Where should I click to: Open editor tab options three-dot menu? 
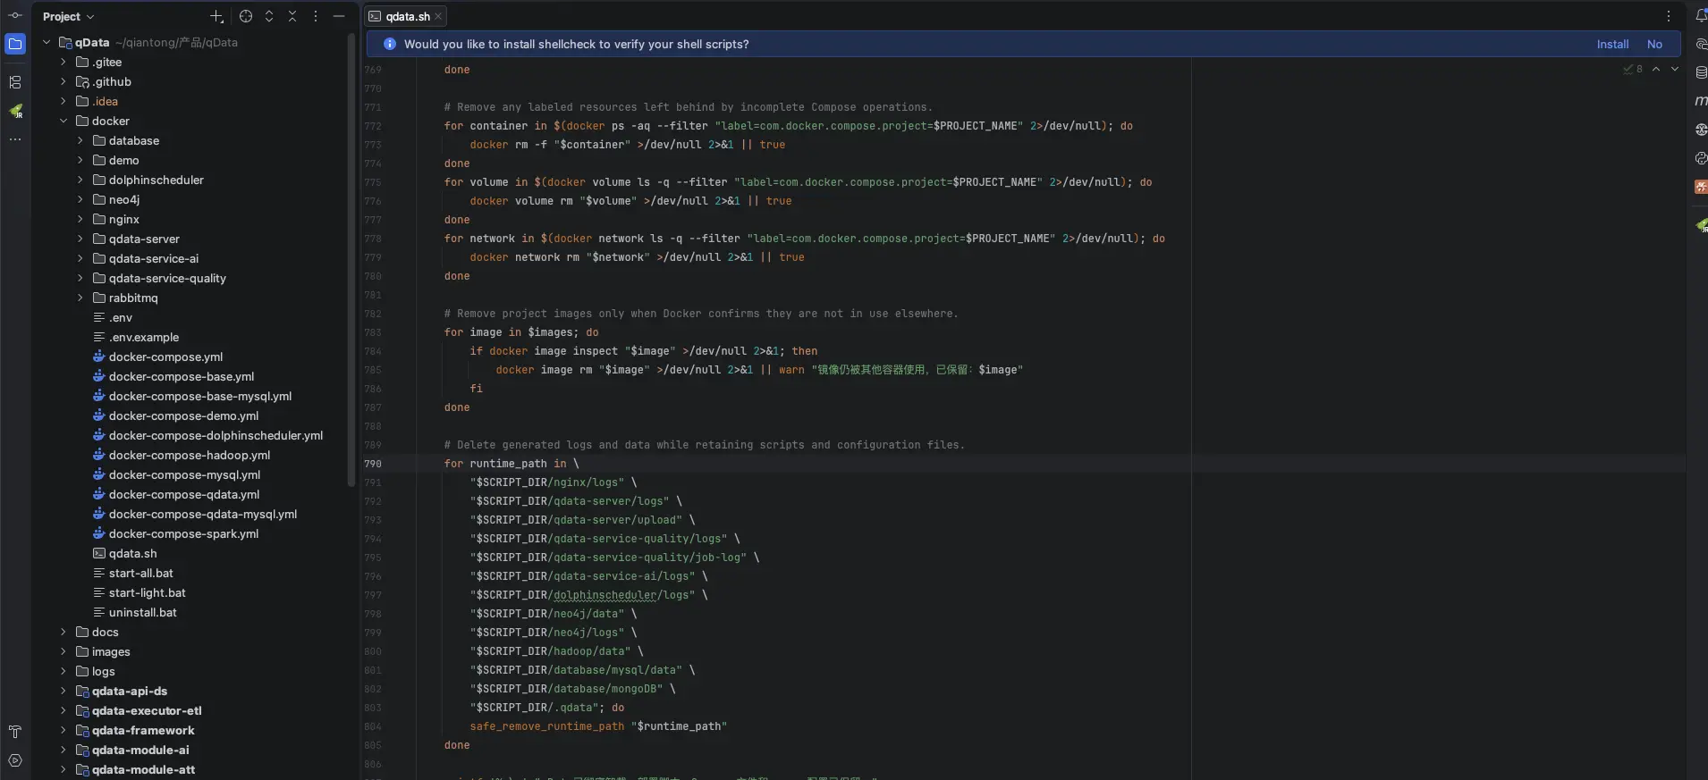coord(1669,16)
